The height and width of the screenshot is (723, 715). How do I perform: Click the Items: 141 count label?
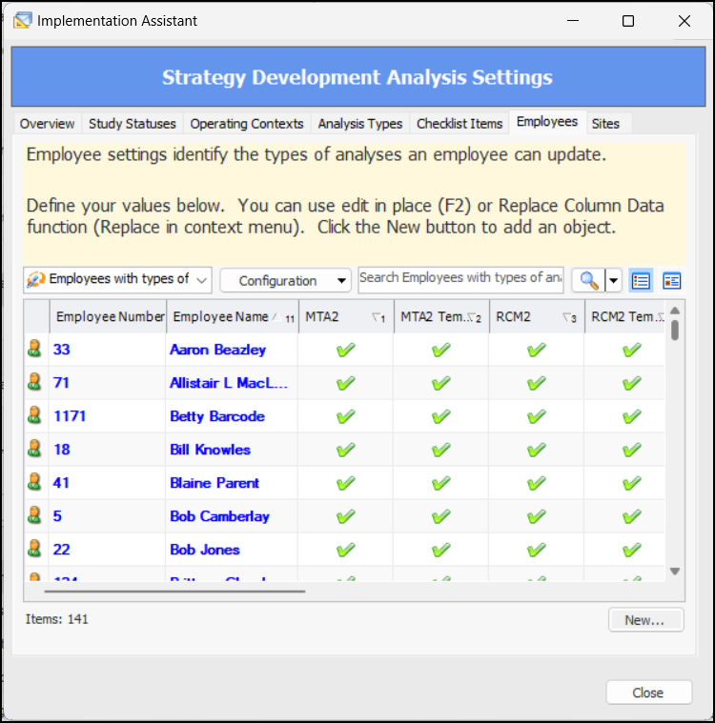coord(57,619)
